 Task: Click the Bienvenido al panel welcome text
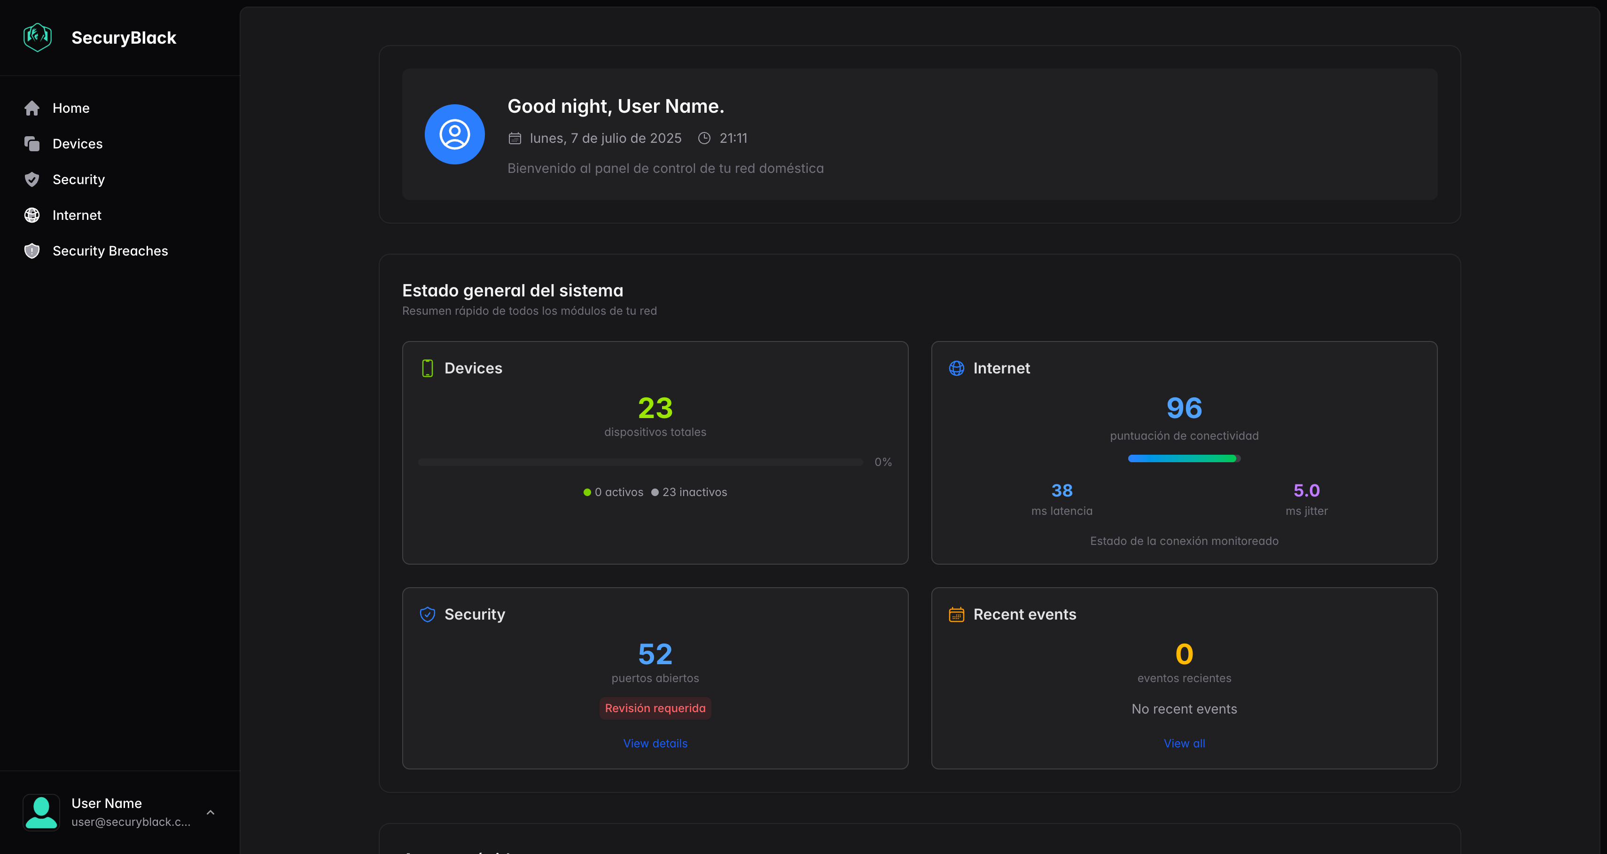[x=665, y=169]
